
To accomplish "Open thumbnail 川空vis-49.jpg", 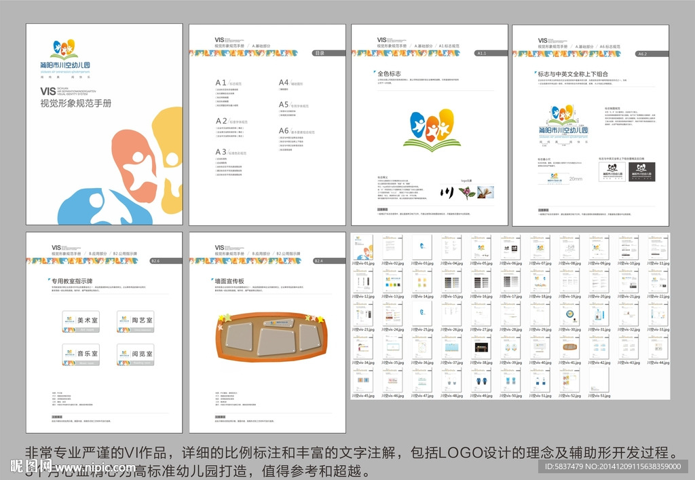I will tap(481, 380).
